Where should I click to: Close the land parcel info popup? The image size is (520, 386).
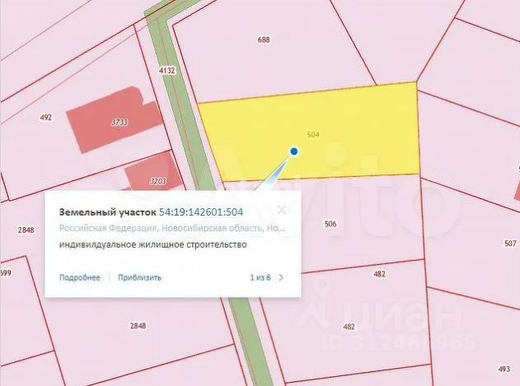(x=282, y=210)
